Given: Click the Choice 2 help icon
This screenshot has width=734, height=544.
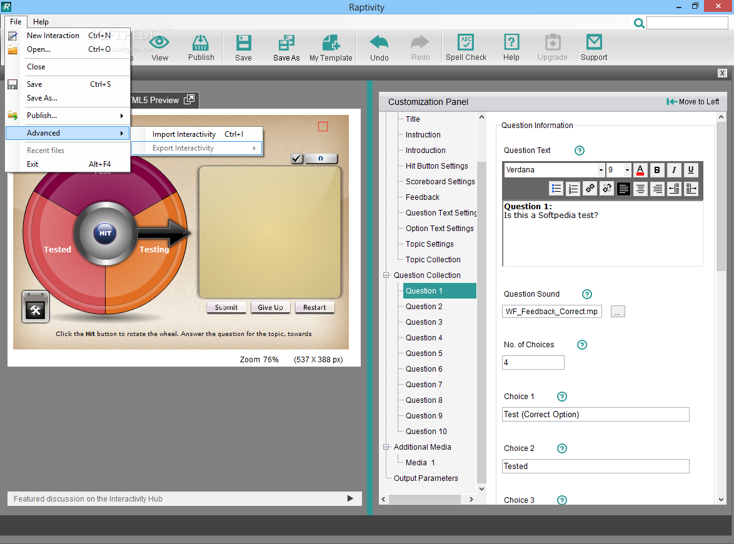Looking at the screenshot, I should click(561, 448).
